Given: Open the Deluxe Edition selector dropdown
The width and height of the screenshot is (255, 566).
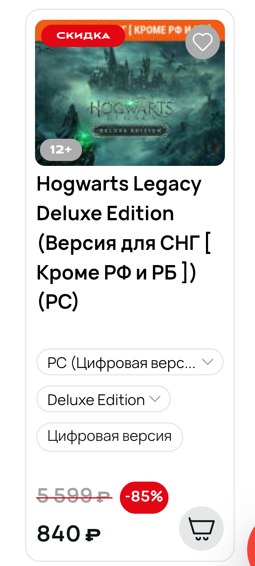Looking at the screenshot, I should [103, 399].
